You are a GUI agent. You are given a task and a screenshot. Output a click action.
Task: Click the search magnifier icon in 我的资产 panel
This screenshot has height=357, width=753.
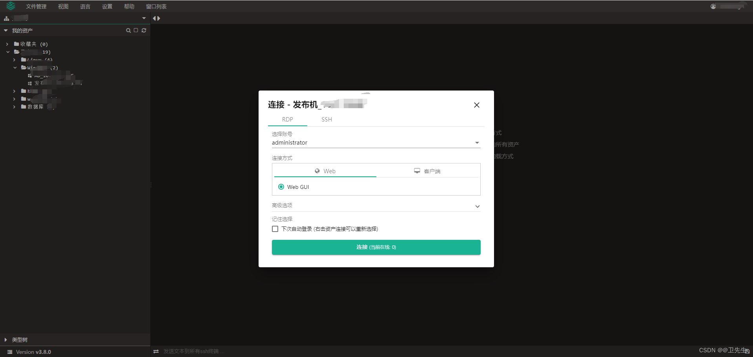(x=128, y=30)
